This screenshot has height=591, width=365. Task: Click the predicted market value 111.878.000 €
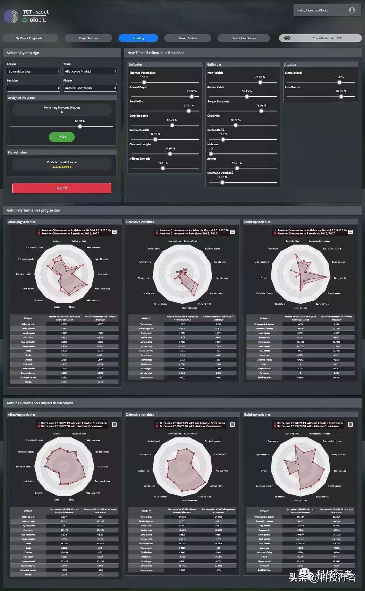62,167
